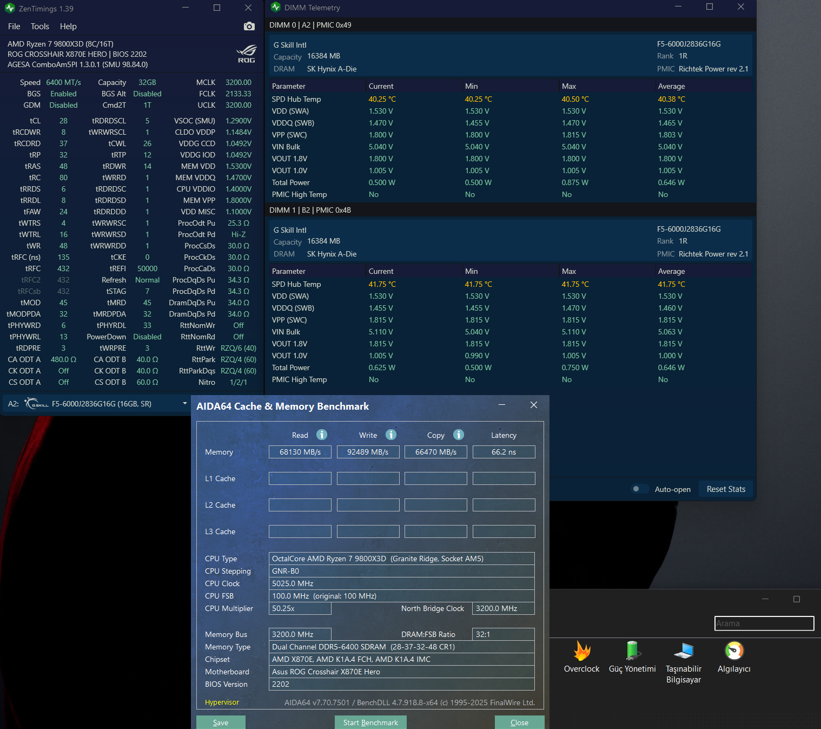Click the BIOS Version value 2202 in AIDA64
Viewport: 821px width, 729px height.
click(402, 684)
